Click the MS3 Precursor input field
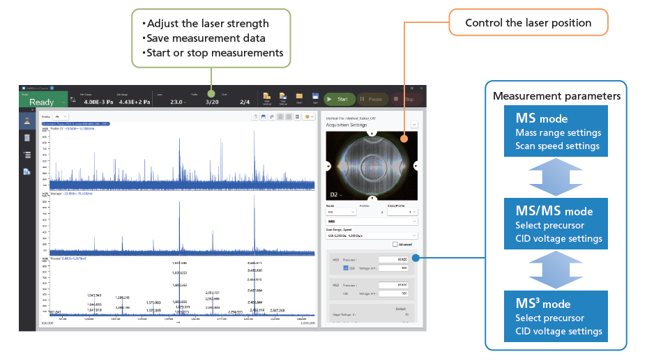647x363 pixels. click(x=392, y=259)
